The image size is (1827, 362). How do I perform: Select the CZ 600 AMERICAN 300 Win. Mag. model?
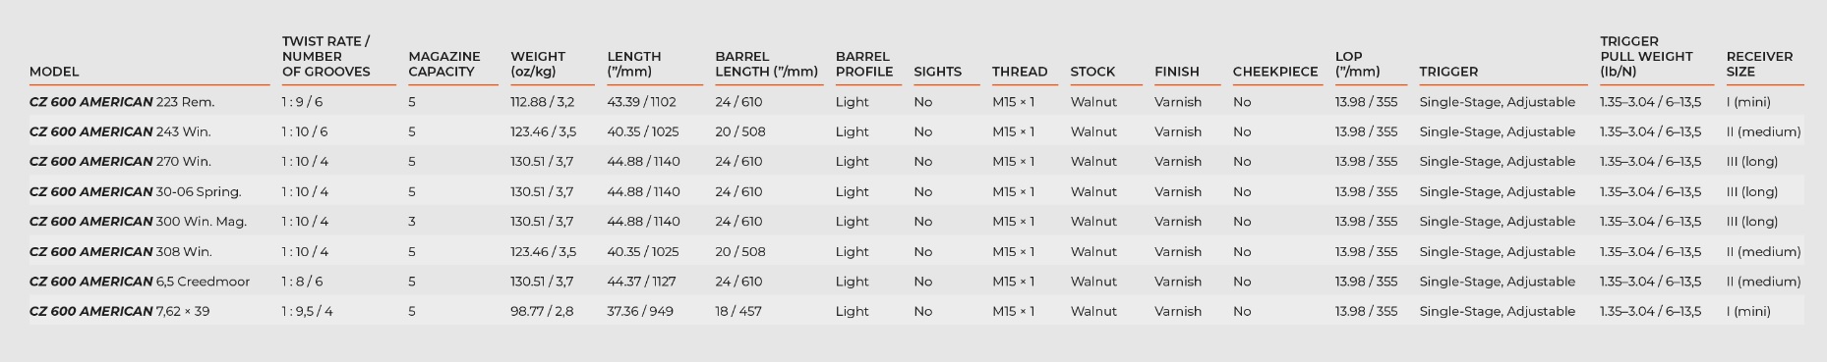[x=138, y=222]
